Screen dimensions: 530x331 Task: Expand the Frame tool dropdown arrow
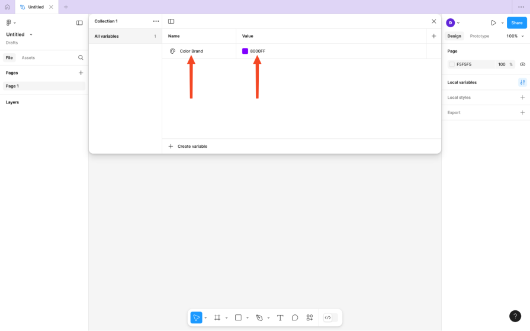tap(226, 318)
